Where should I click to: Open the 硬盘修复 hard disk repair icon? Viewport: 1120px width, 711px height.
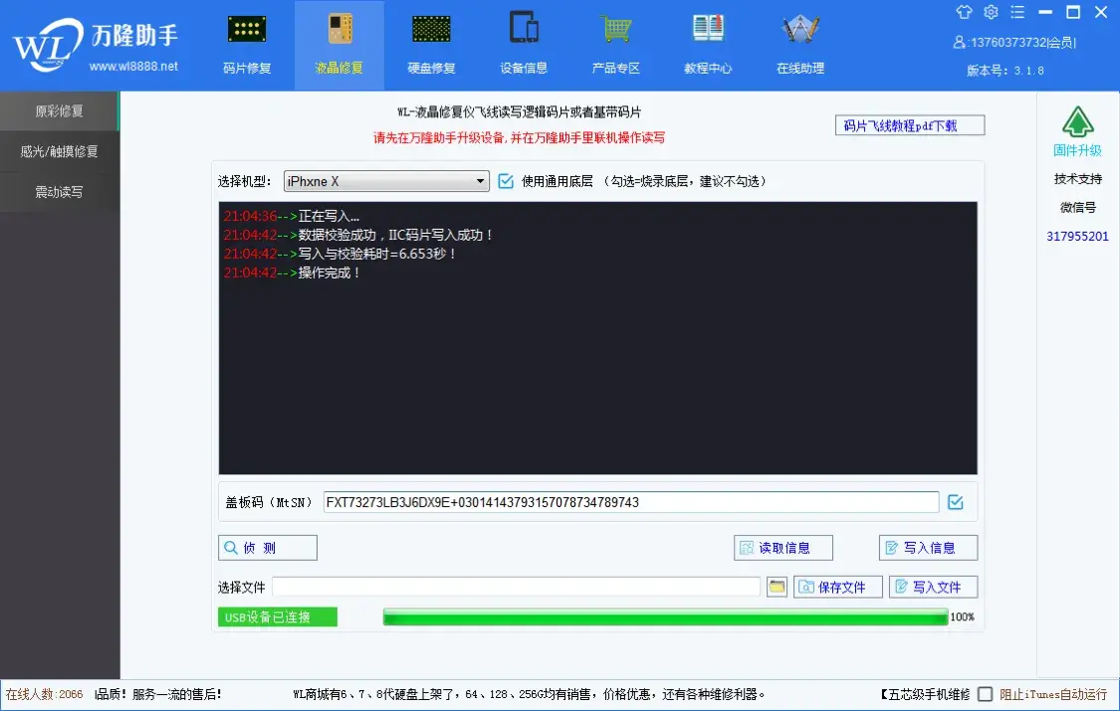(431, 30)
